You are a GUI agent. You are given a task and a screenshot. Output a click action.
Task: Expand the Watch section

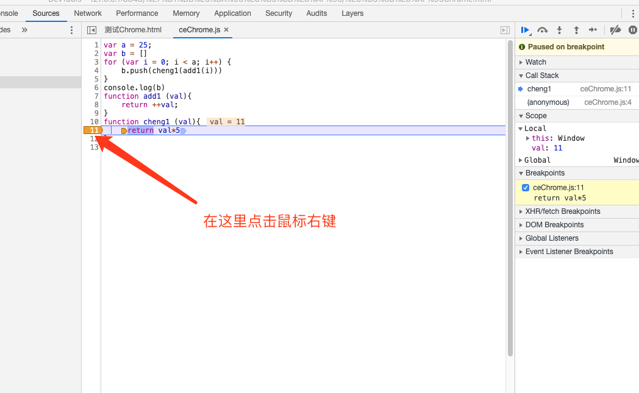[x=521, y=62]
